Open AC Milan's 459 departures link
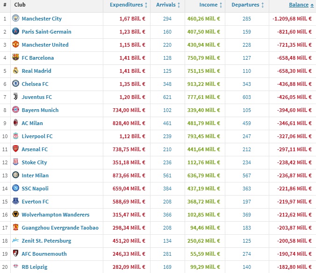The height and width of the screenshot is (273, 316). 246,123
